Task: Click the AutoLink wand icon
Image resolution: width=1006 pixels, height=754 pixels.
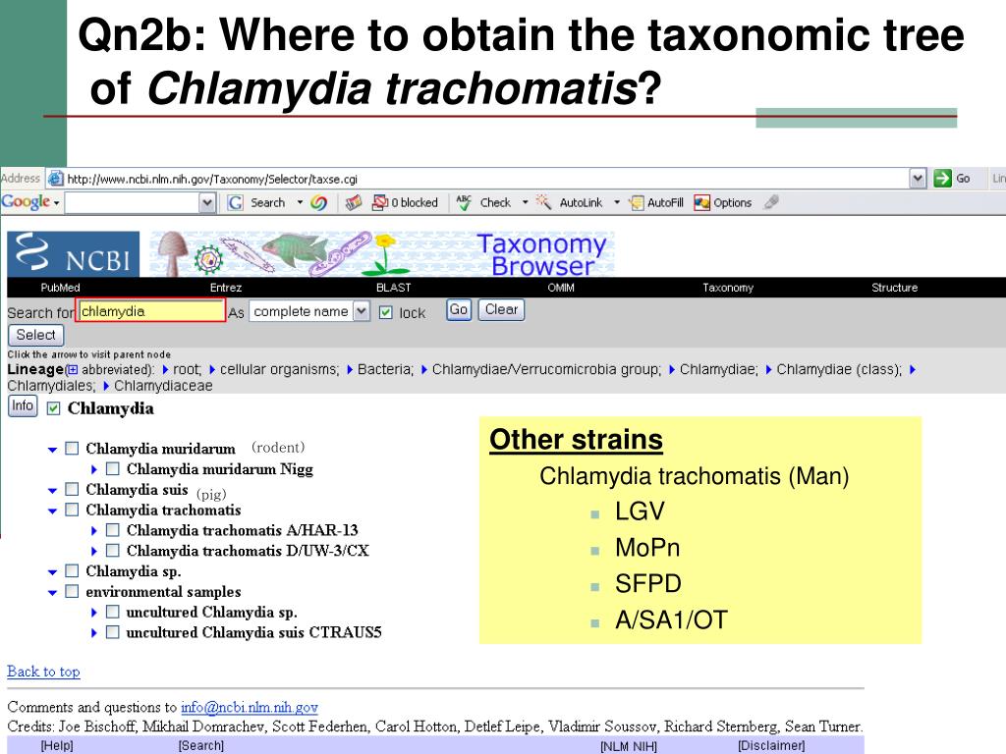Action: [543, 202]
